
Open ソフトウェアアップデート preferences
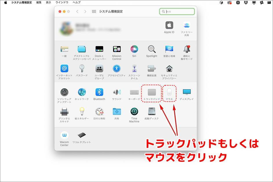pos(64,92)
